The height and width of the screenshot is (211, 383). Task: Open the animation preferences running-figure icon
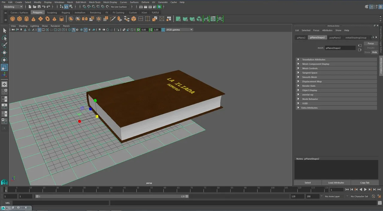coord(379,196)
